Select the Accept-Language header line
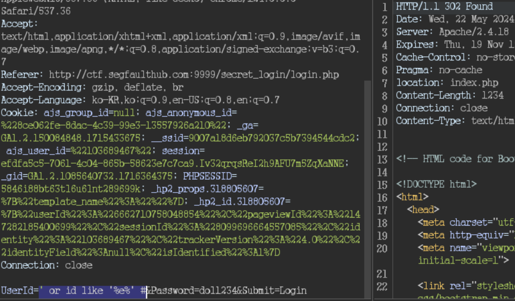Image resolution: width=515 pixels, height=301 pixels. 140,100
